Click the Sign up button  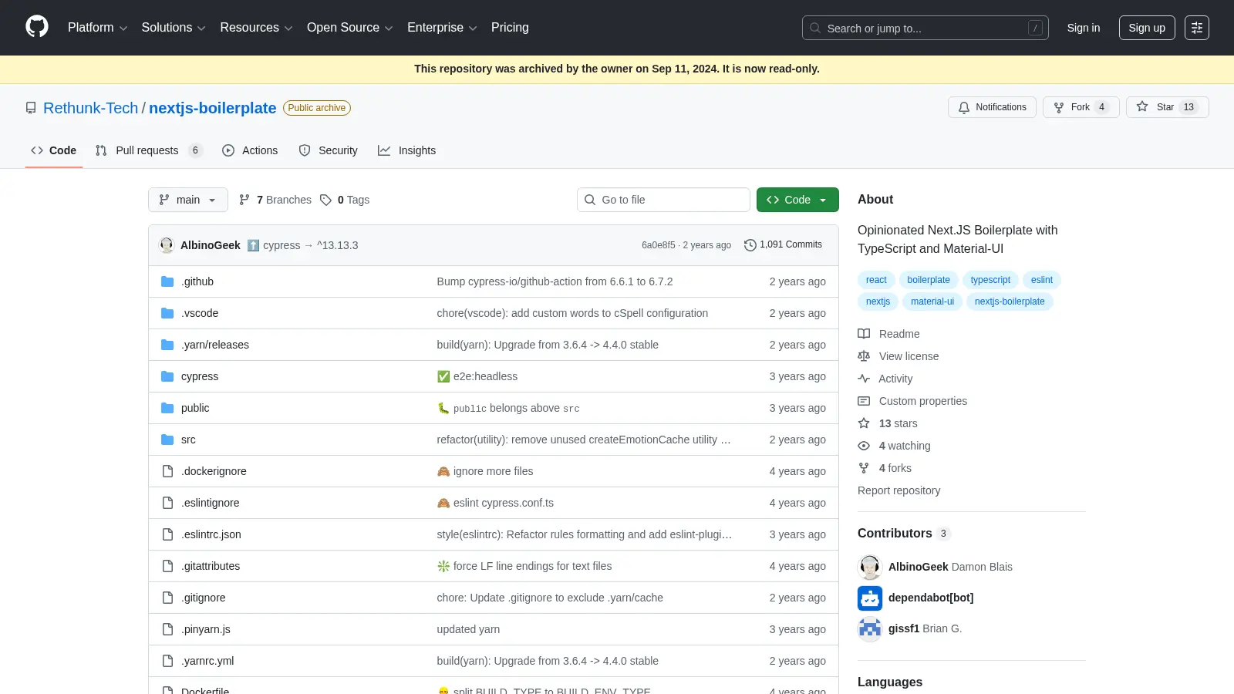point(1147,28)
